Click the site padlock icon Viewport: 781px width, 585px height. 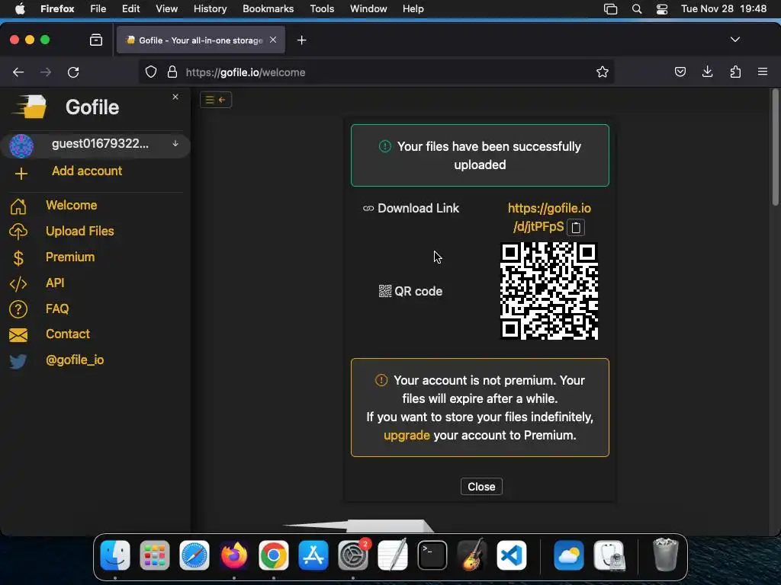(x=172, y=72)
